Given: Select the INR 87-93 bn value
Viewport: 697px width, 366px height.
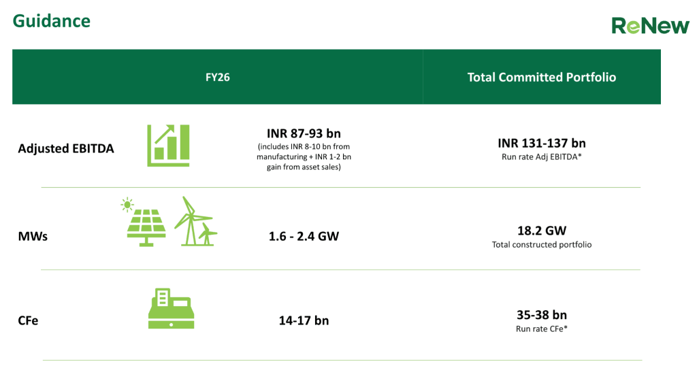Looking at the screenshot, I should (x=304, y=133).
